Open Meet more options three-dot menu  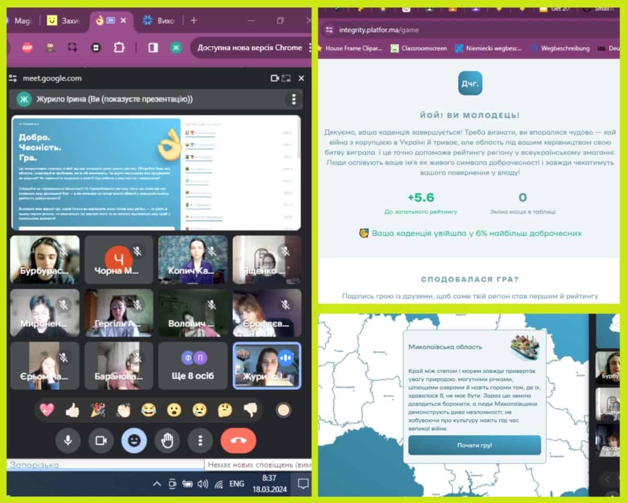(200, 441)
